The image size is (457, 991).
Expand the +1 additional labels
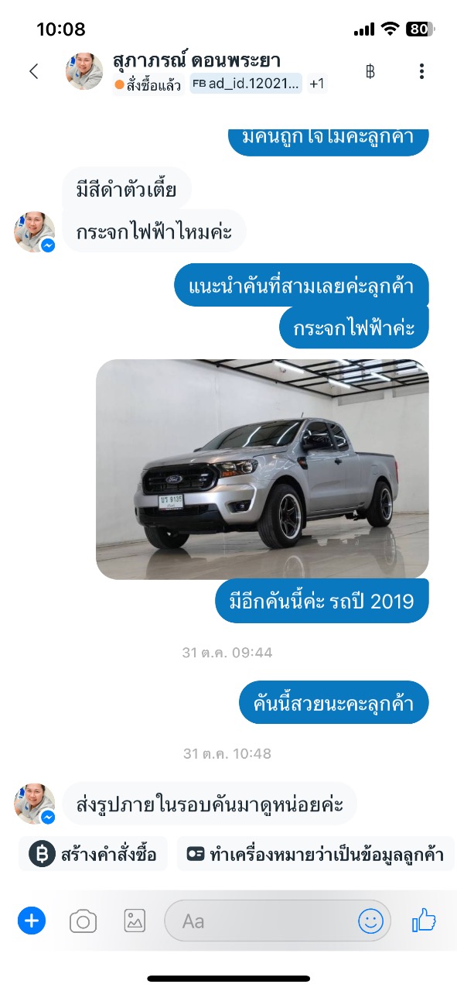317,84
